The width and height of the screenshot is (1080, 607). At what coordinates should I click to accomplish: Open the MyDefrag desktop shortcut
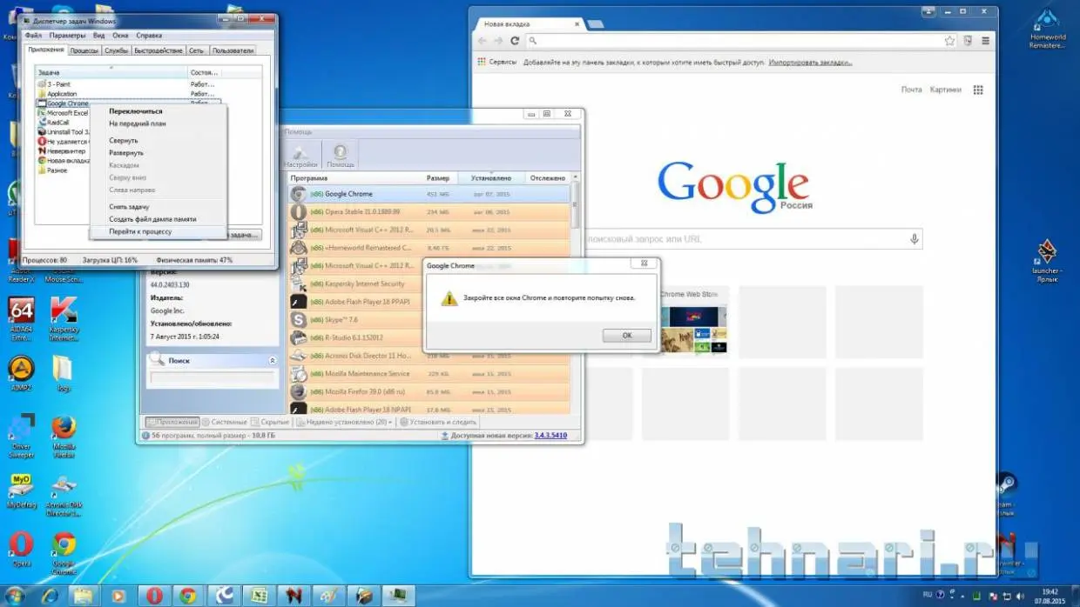[x=21, y=491]
